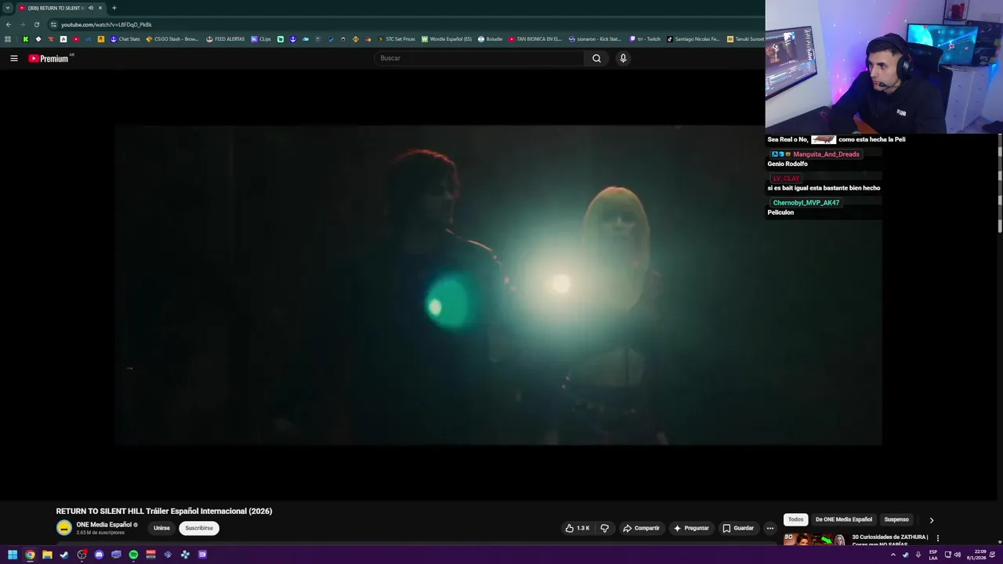Image resolution: width=1003 pixels, height=564 pixels.
Task: Open 30 Curiosidades de ZATHURA video thumbnail
Action: coord(814,539)
